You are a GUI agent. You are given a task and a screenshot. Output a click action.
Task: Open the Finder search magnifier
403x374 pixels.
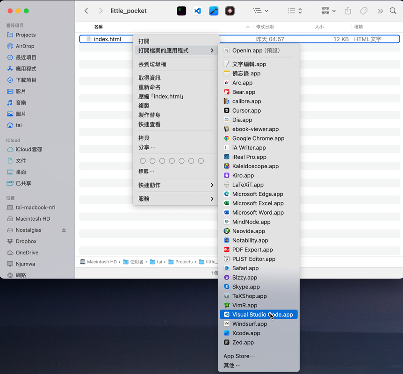pyautogui.click(x=393, y=11)
